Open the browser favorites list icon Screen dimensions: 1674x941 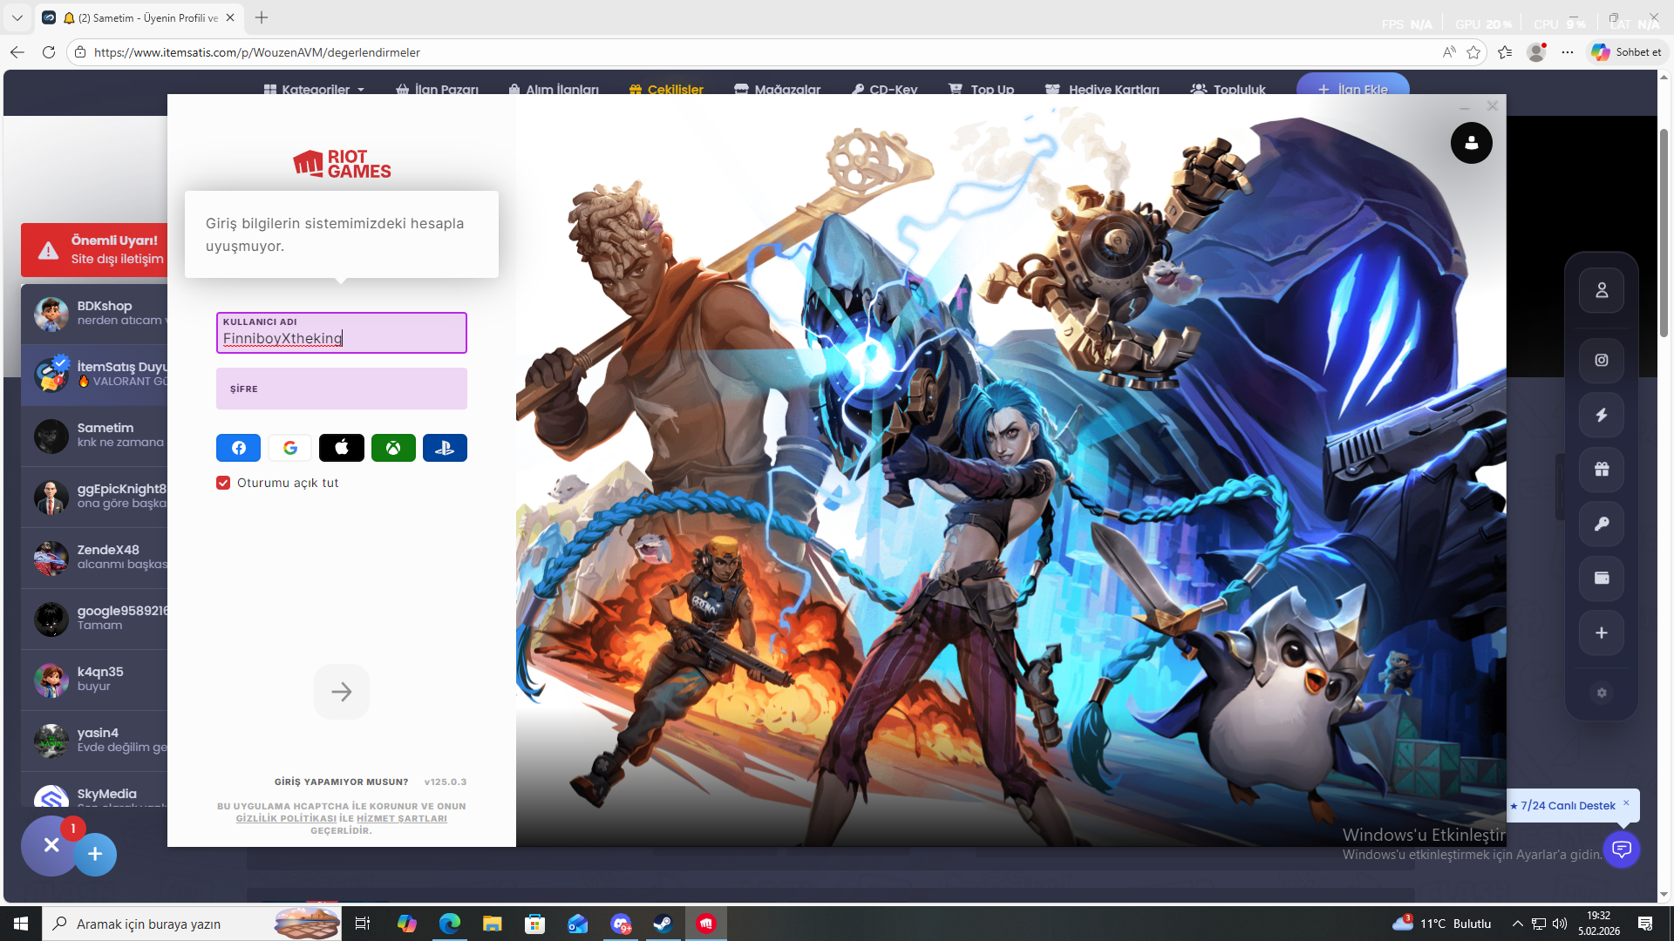pyautogui.click(x=1505, y=52)
